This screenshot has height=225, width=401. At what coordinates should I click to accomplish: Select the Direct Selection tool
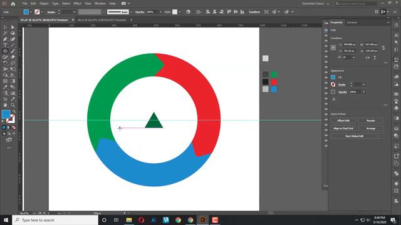13,27
